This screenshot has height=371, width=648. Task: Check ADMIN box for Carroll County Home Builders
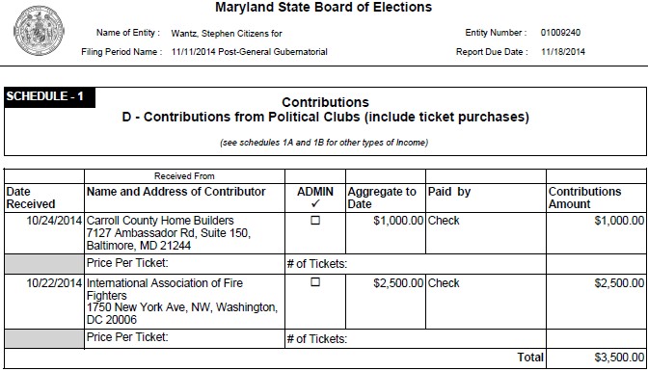click(x=315, y=221)
